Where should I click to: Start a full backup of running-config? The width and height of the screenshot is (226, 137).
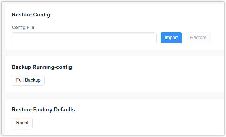28,80
